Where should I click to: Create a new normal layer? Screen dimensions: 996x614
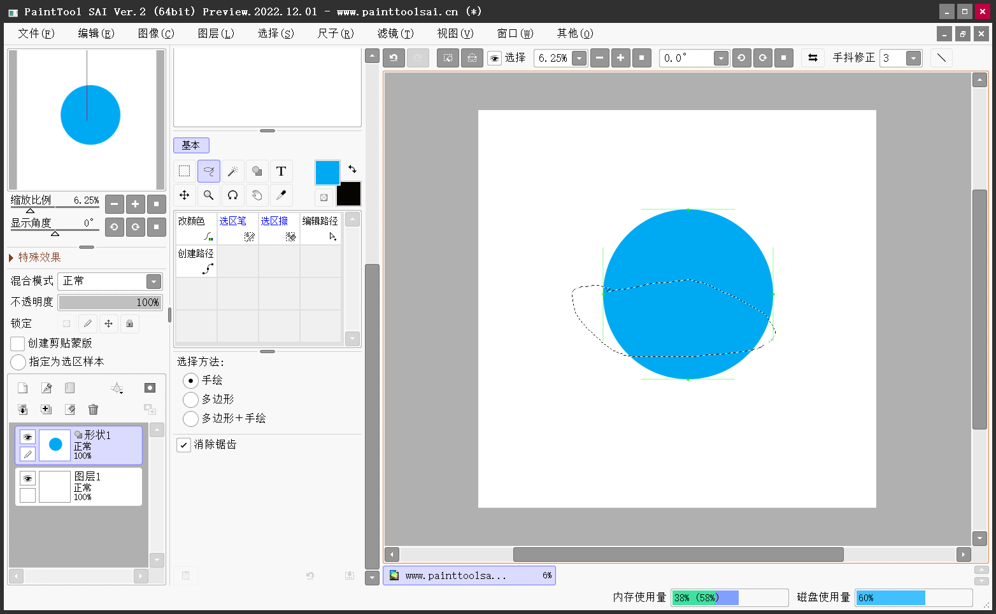[x=22, y=388]
